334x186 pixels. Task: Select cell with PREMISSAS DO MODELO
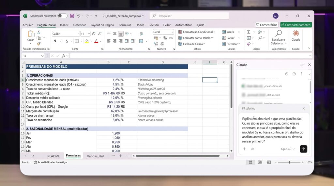(x=107, y=67)
